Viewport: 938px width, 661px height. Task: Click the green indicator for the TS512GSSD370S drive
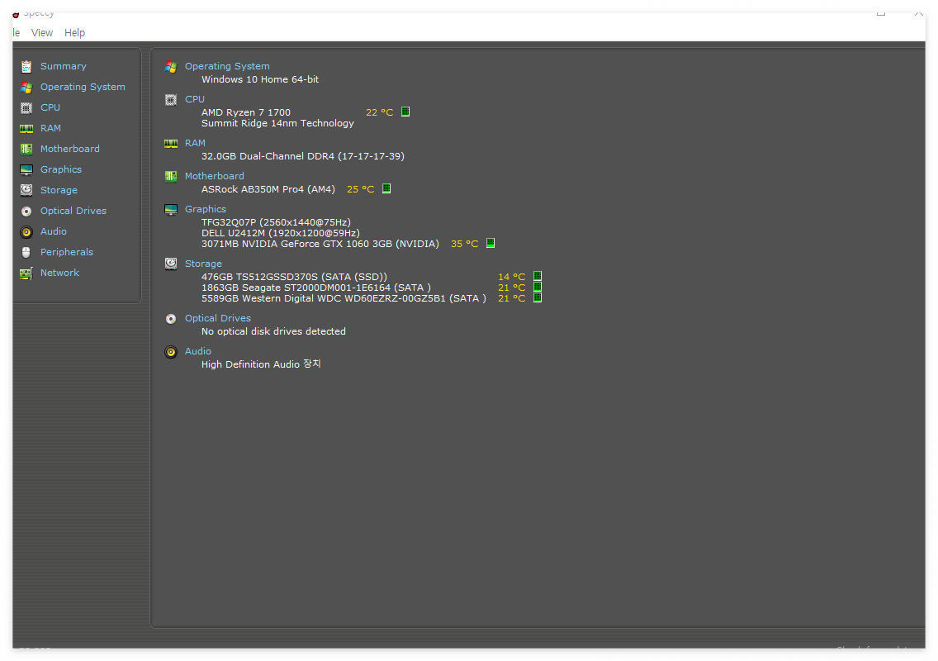(x=538, y=276)
